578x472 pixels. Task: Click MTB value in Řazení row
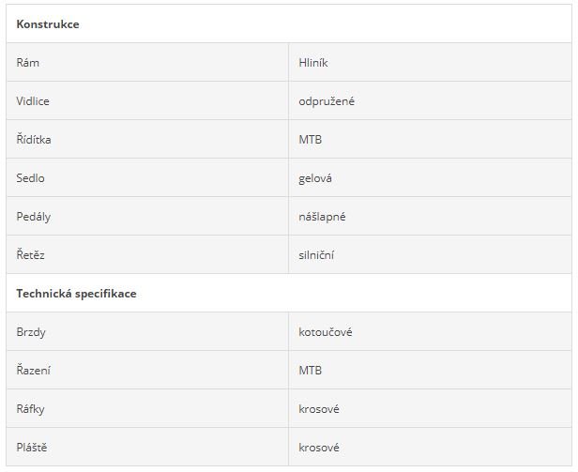click(310, 371)
